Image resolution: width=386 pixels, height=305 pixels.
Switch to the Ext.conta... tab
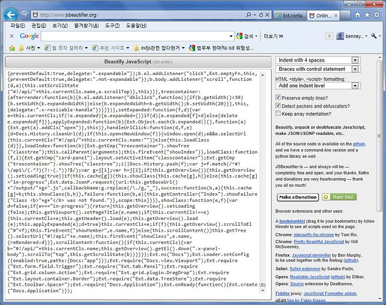click(x=290, y=15)
